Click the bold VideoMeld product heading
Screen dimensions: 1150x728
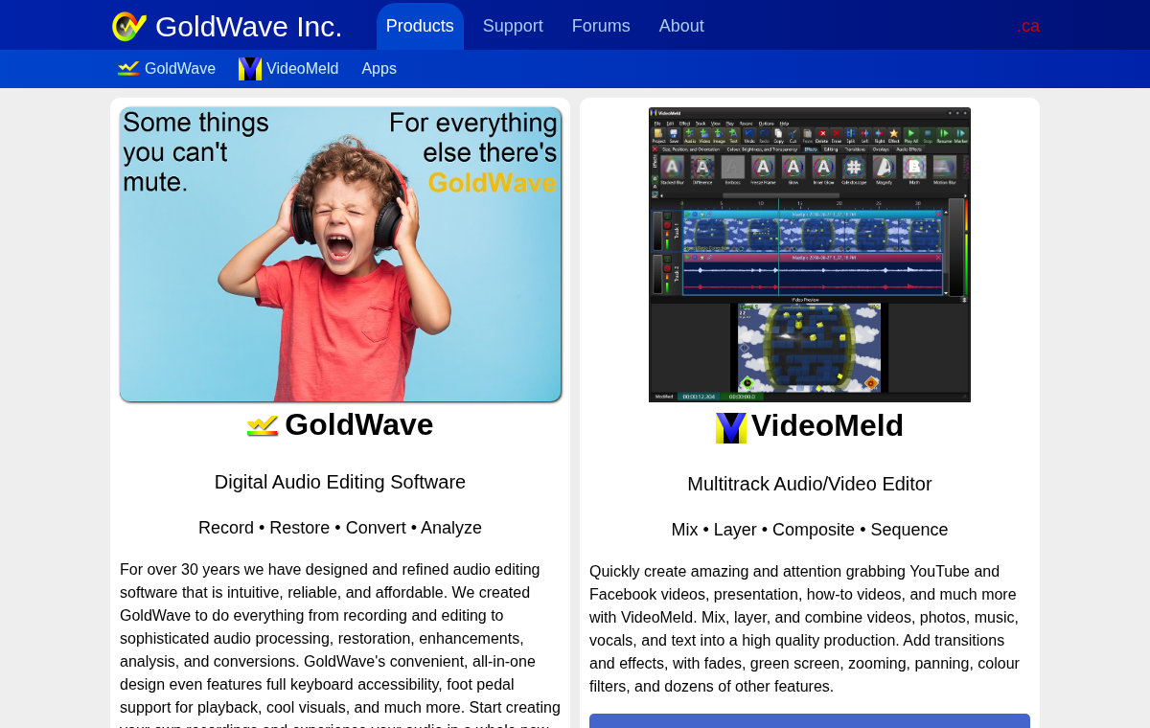coord(827,426)
